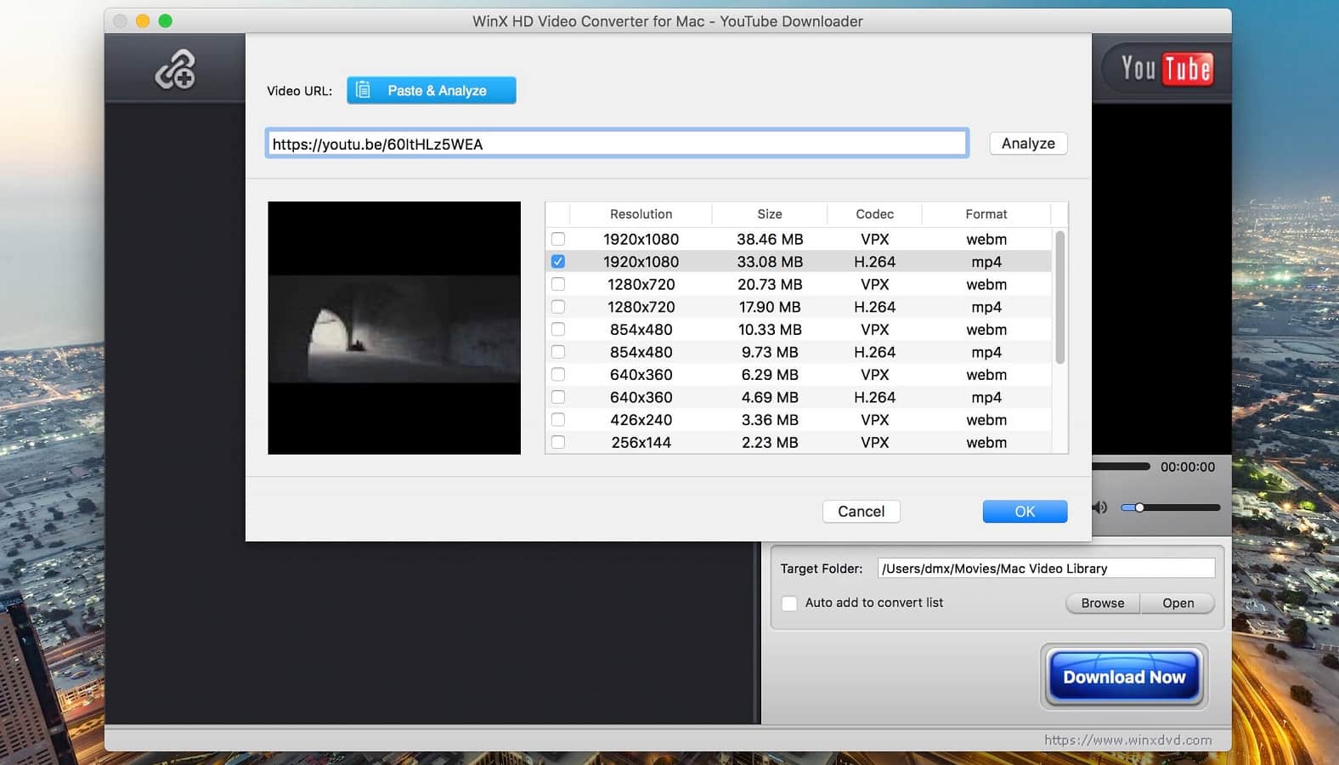
Task: Click the Resolution column header
Action: coord(641,214)
